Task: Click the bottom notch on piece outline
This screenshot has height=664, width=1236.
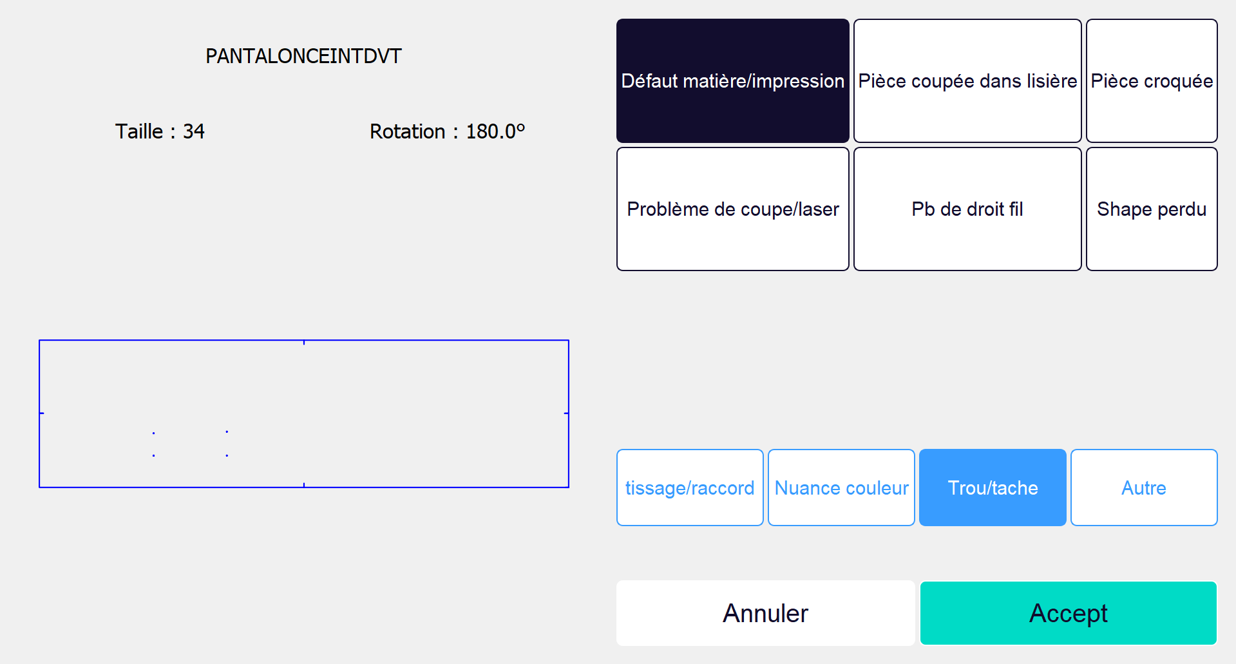Action: (304, 485)
